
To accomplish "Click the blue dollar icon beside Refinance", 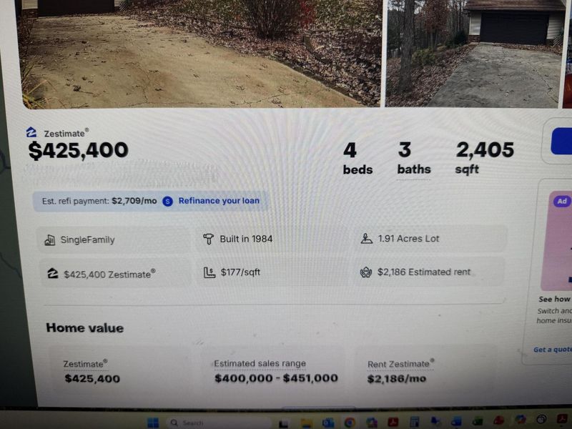I will click(167, 202).
